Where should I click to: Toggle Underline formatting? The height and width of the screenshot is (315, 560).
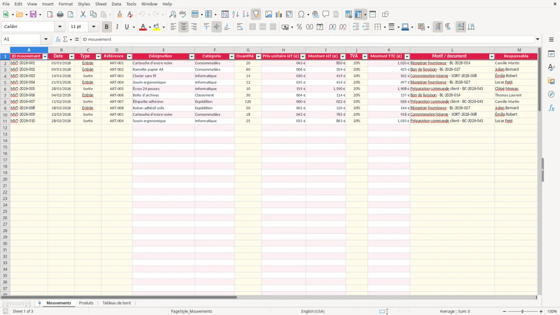[x=126, y=27]
